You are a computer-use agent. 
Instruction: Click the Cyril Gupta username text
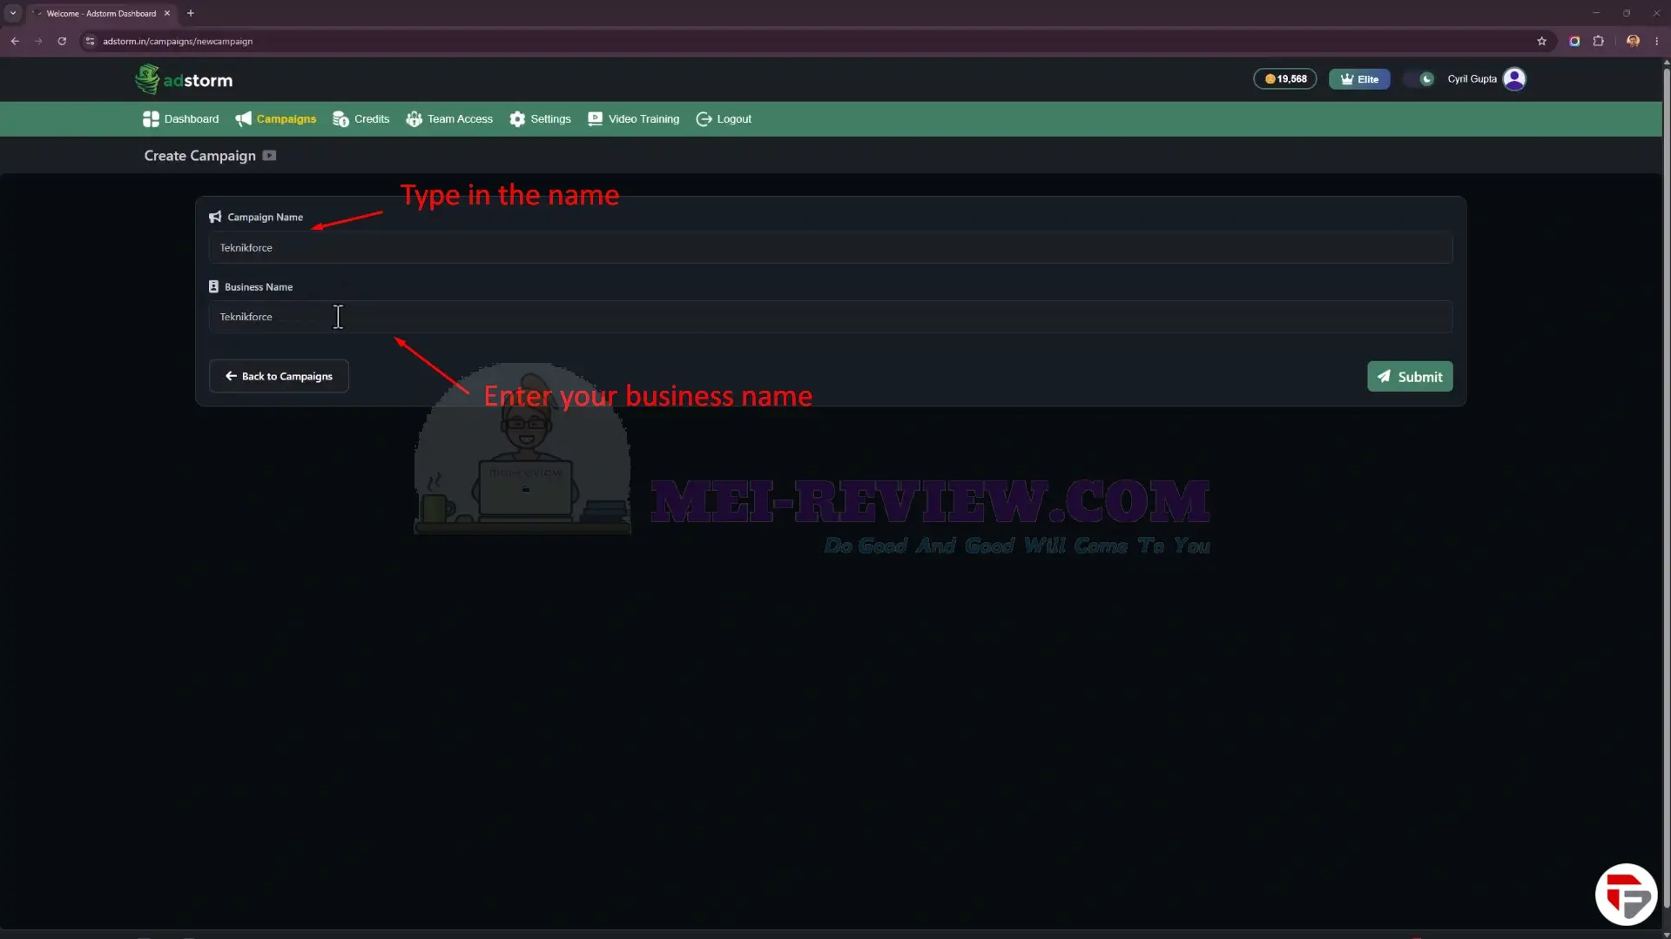point(1472,79)
